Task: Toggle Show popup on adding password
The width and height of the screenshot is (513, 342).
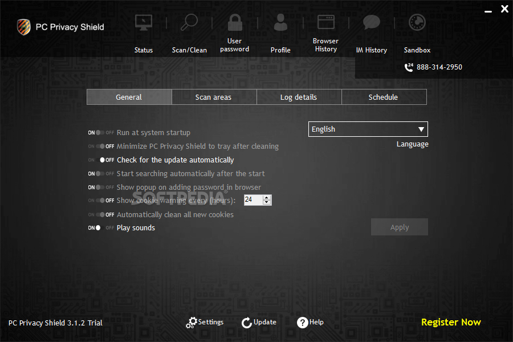Action: [101, 188]
